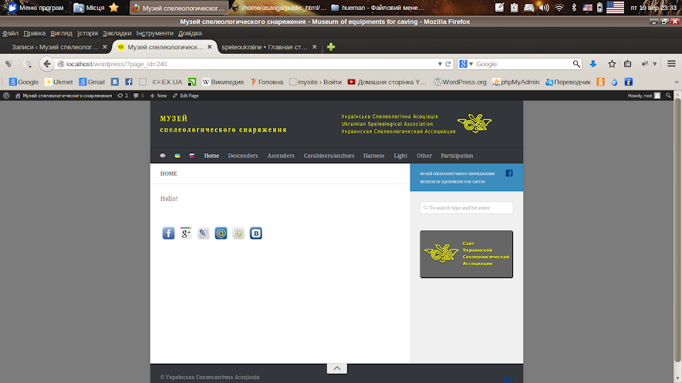Open the Історія menu
682x383 pixels.
point(87,33)
